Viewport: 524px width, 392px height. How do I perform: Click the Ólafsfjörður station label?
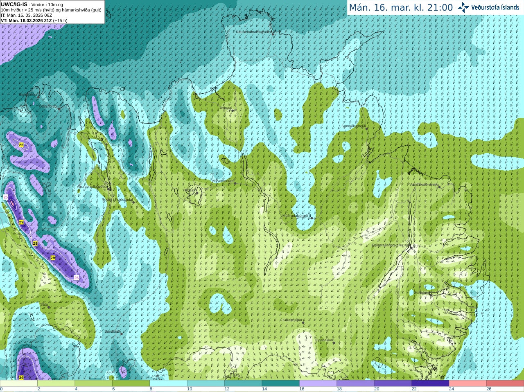49,106
